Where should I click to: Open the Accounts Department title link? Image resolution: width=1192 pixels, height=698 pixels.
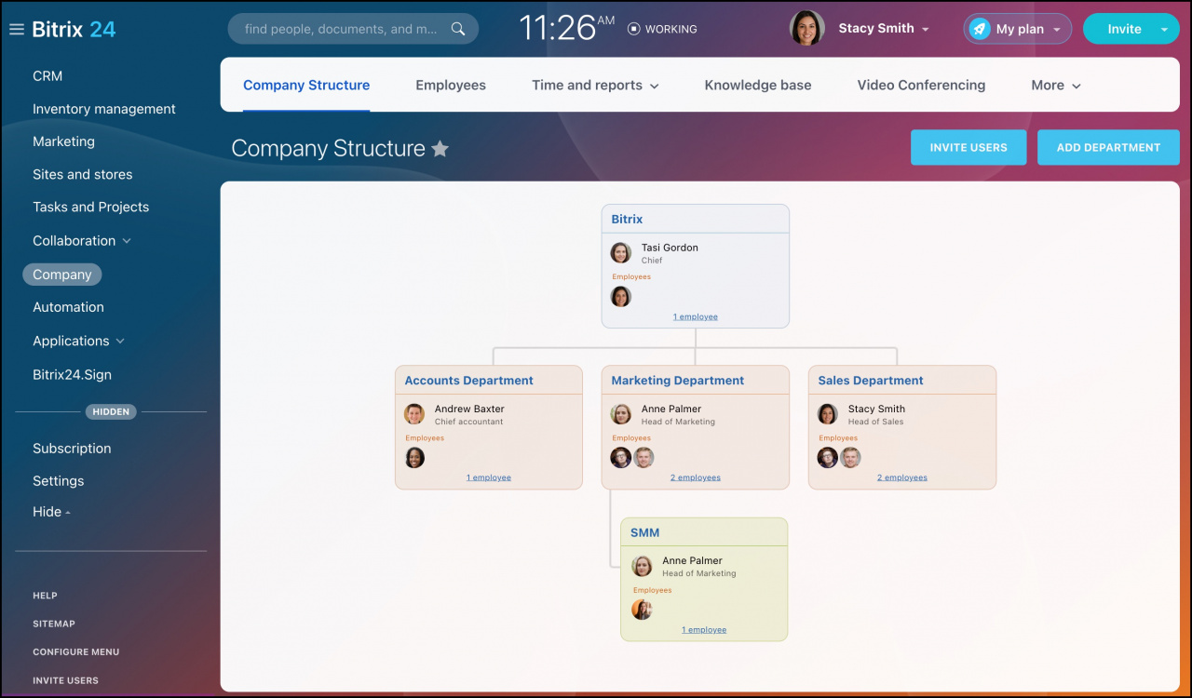point(469,381)
